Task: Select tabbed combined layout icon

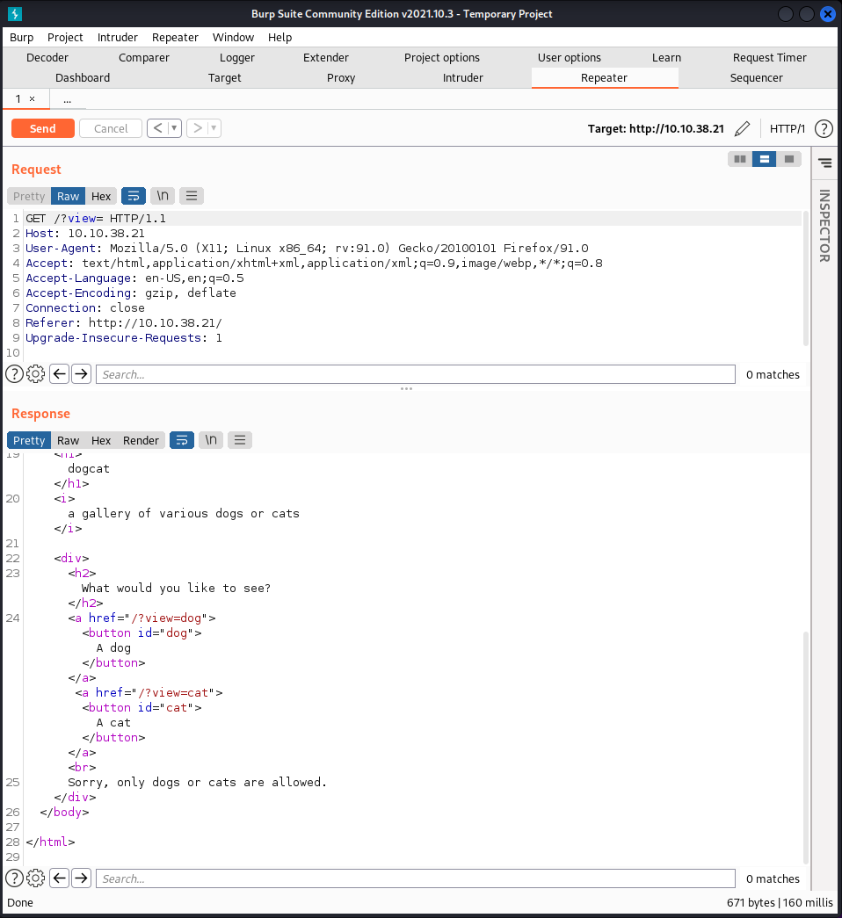Action: click(789, 159)
